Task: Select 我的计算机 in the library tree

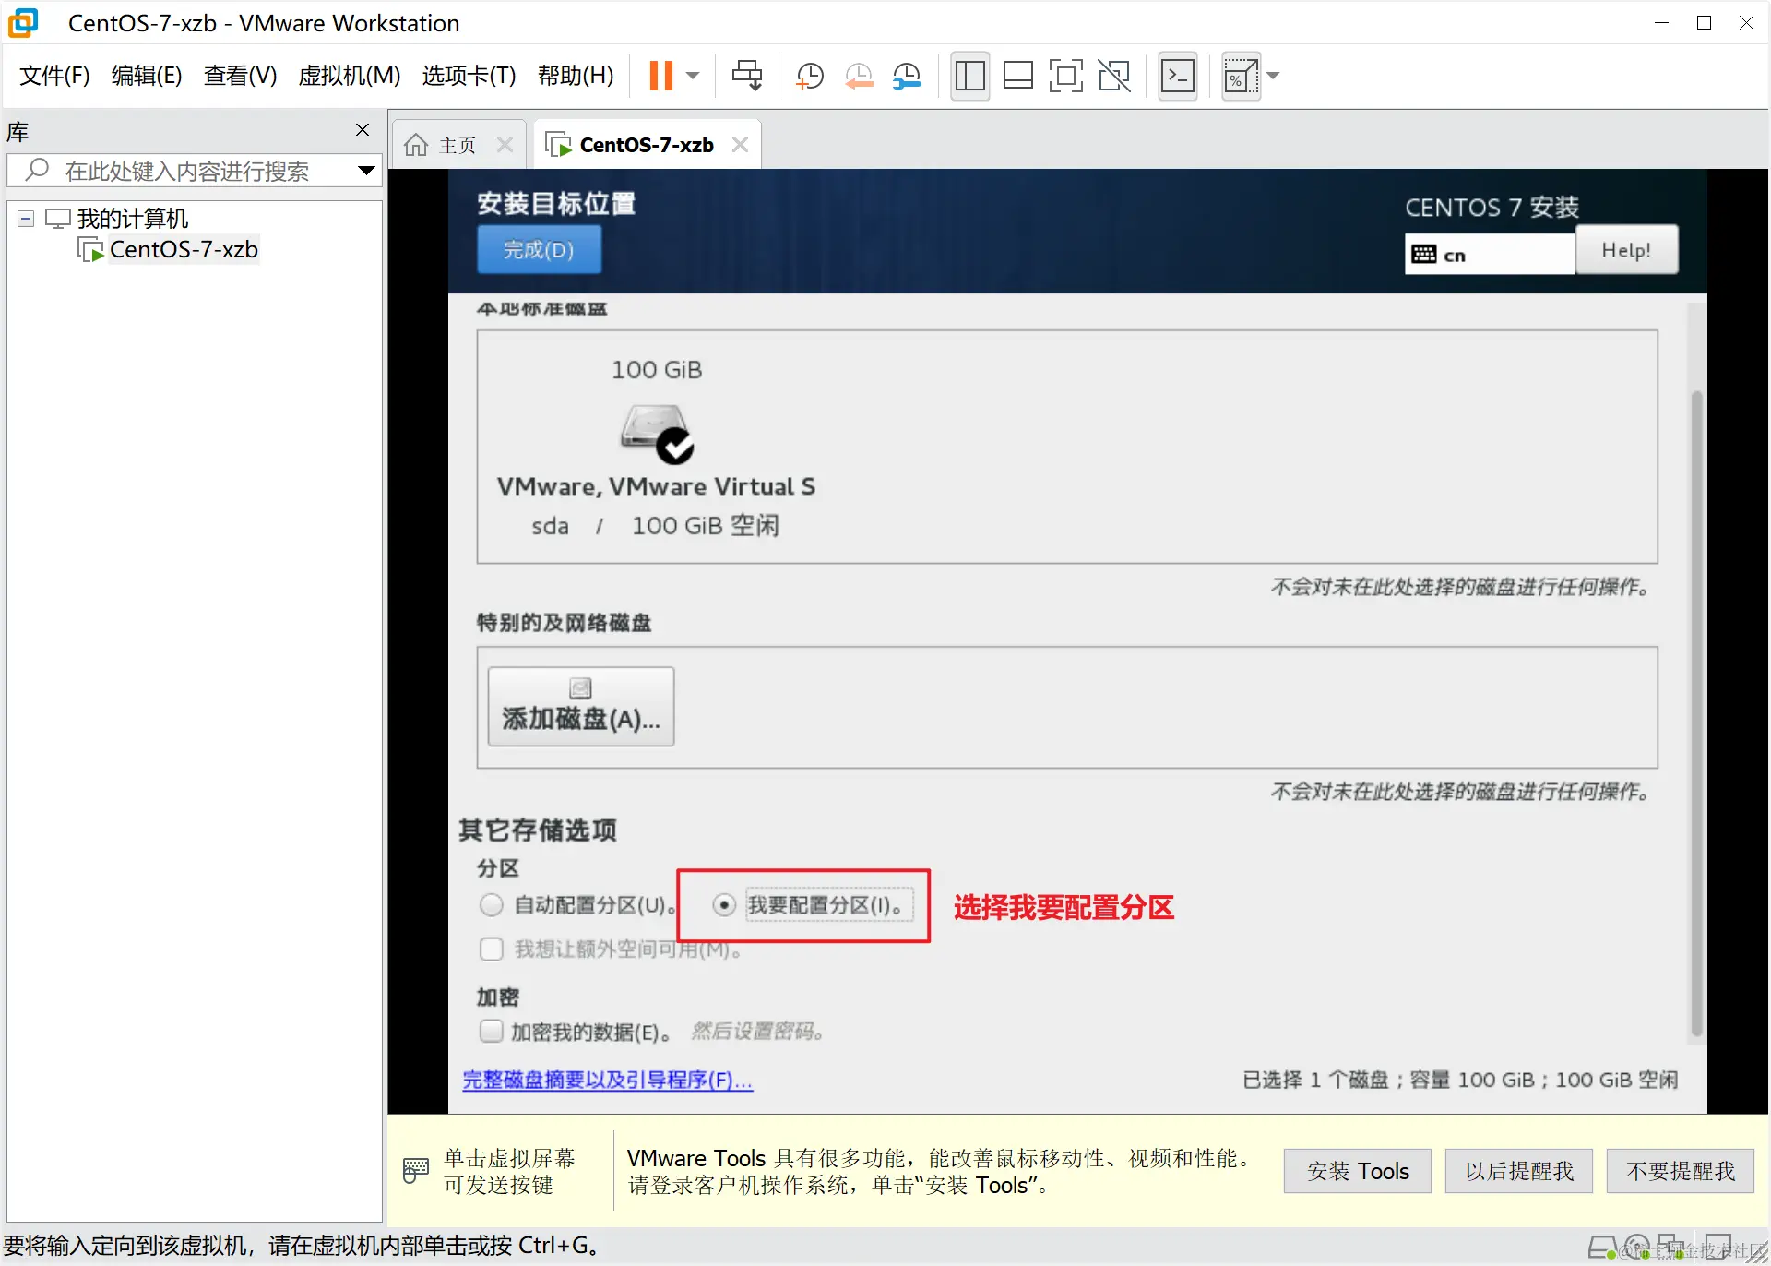Action: [132, 219]
